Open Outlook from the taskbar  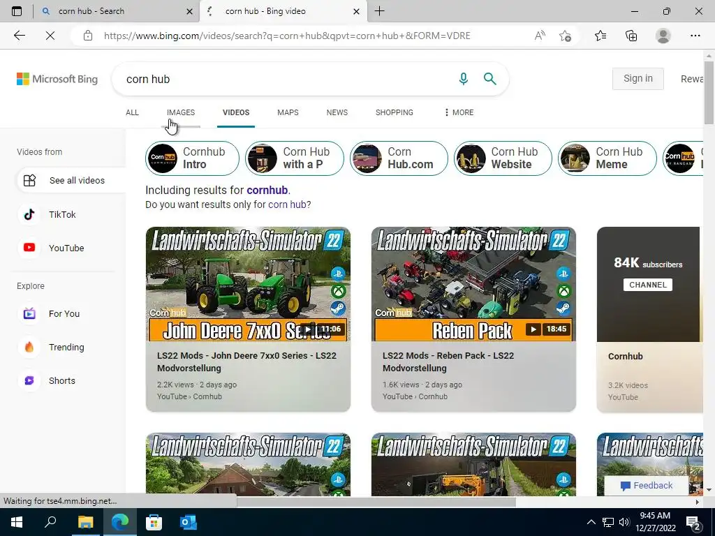(188, 522)
